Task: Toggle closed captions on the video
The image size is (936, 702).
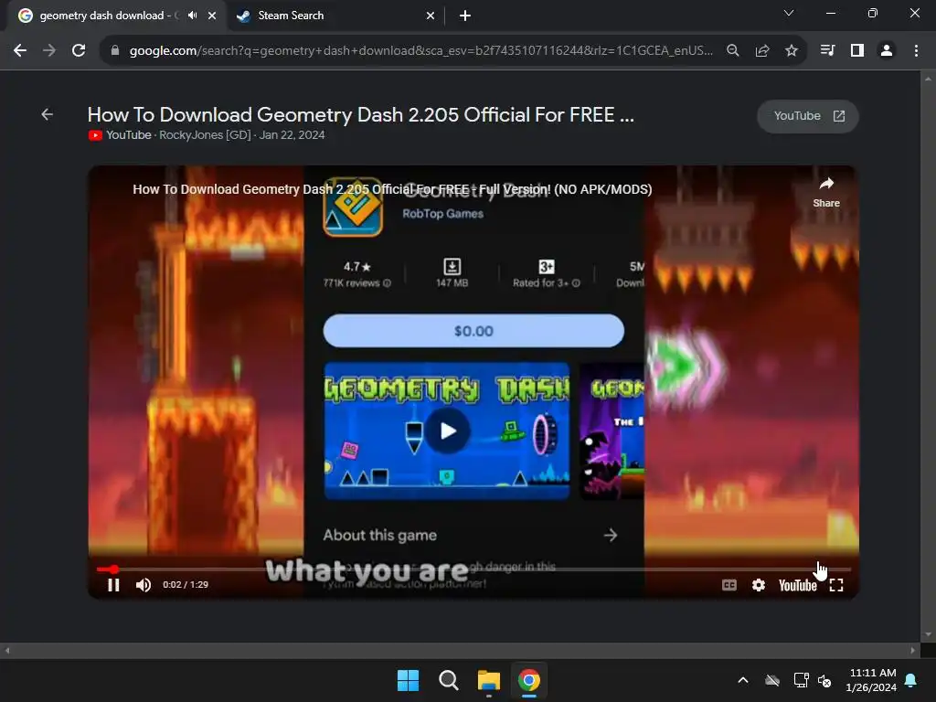Action: pyautogui.click(x=729, y=585)
